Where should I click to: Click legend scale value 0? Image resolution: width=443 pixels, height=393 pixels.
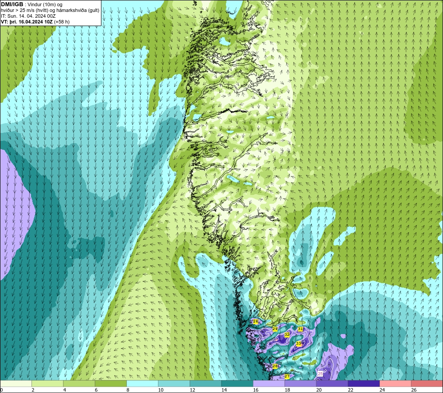pyautogui.click(x=1, y=390)
